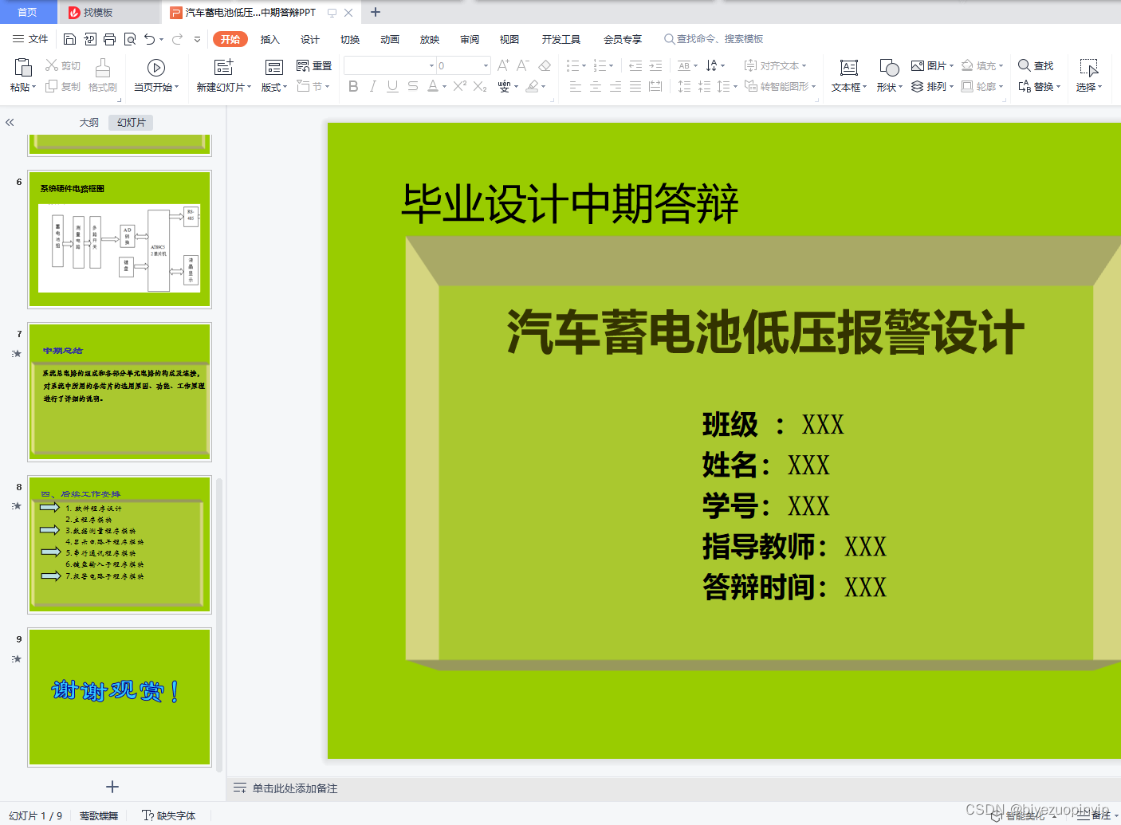Click the Reset (重置) layout button
Image resolution: width=1121 pixels, height=825 pixels.
click(x=313, y=66)
